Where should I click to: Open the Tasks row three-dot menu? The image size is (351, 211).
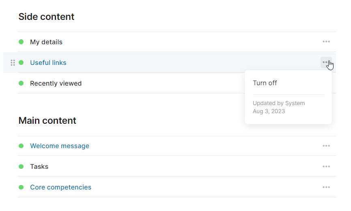pos(326,167)
